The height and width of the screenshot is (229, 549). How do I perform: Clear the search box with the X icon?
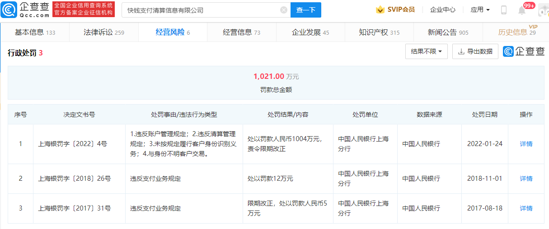[284, 10]
